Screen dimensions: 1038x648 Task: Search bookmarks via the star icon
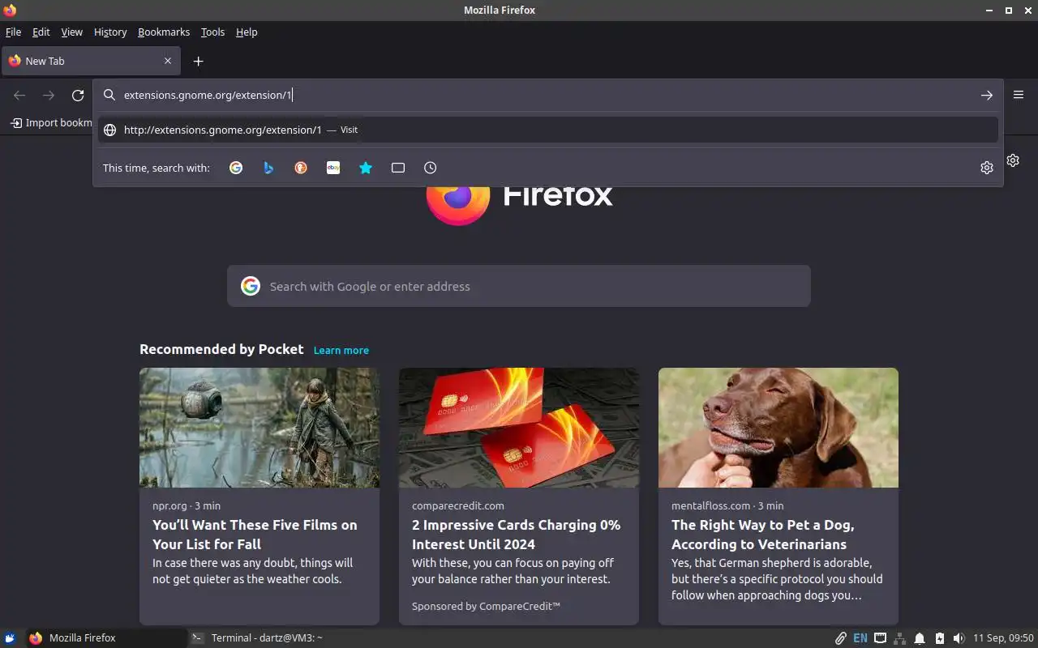click(366, 168)
